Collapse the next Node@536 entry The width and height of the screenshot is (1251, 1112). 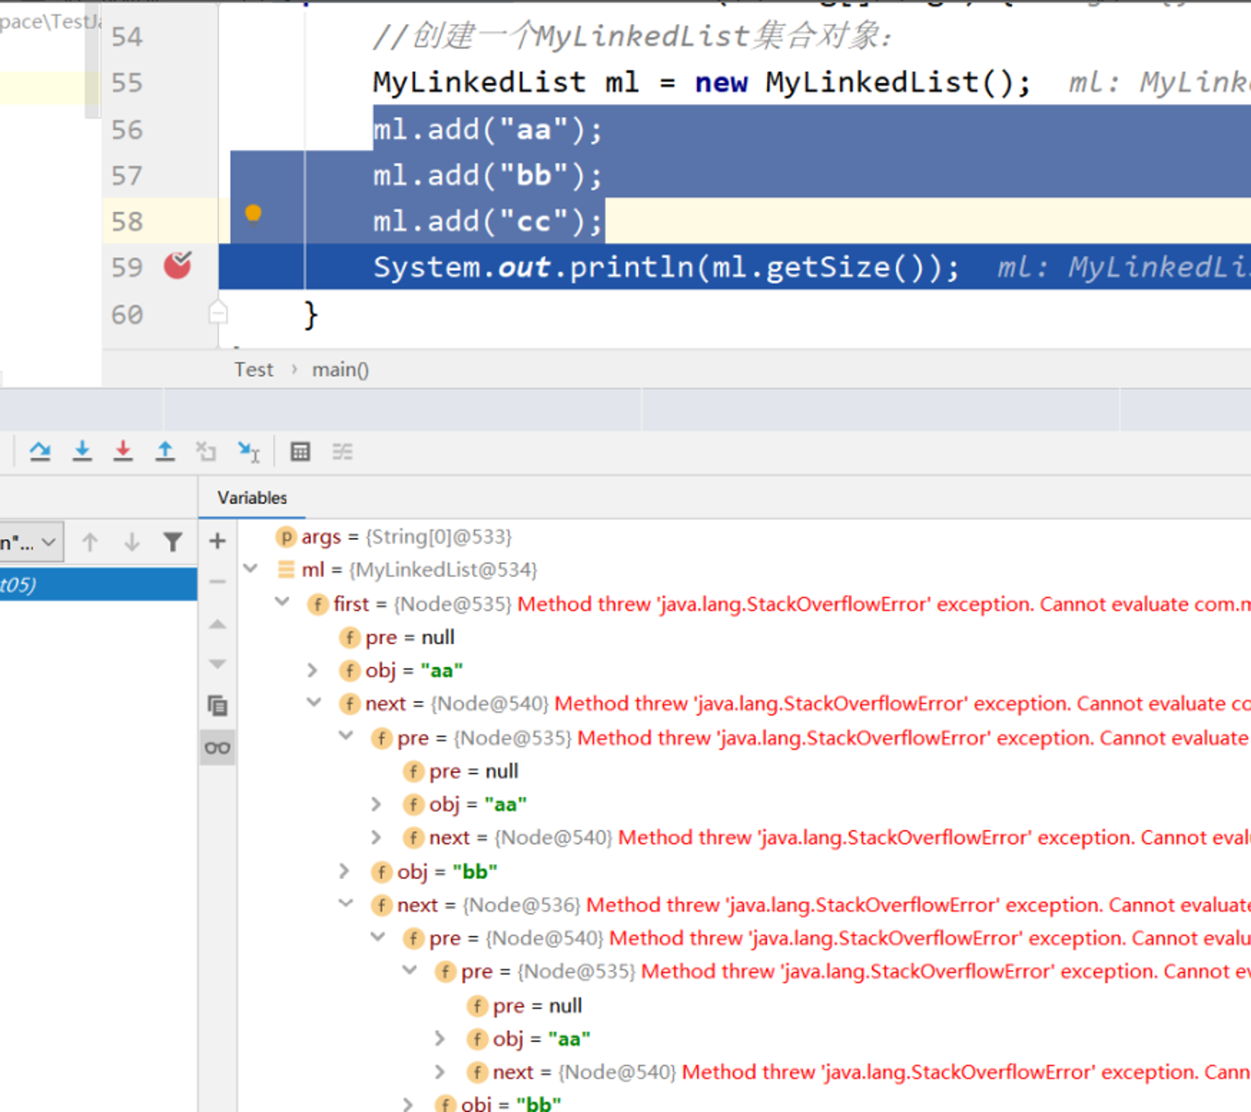click(345, 903)
